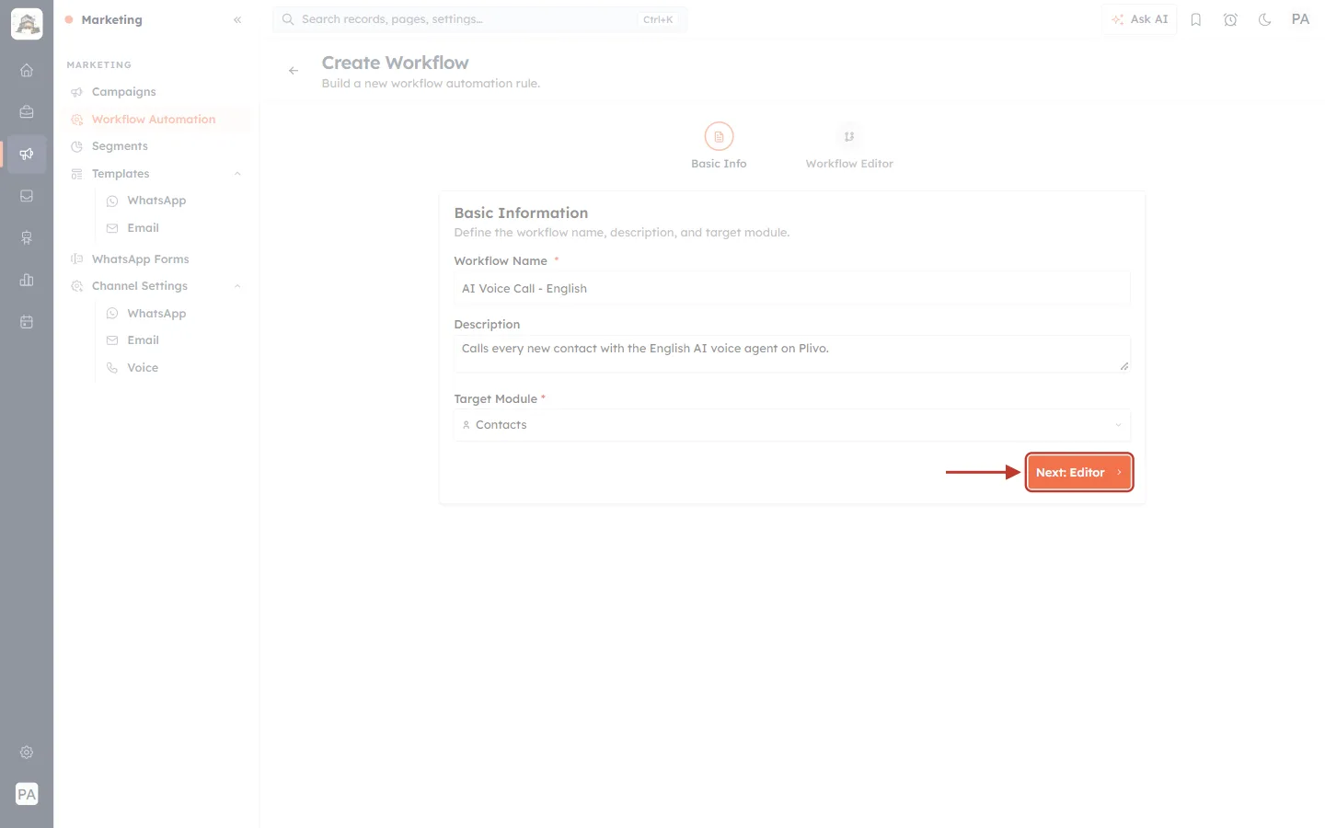Image resolution: width=1325 pixels, height=828 pixels.
Task: Select the Basic Info step
Action: (719, 146)
